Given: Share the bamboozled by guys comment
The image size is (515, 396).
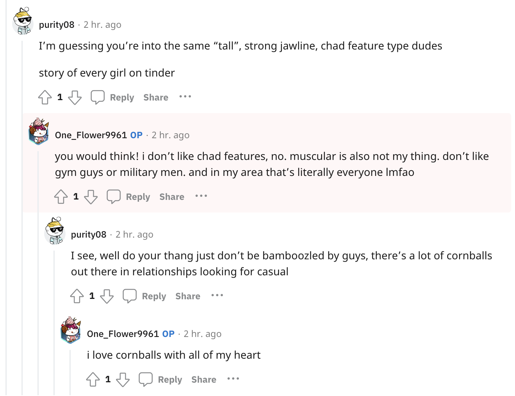Looking at the screenshot, I should 188,296.
